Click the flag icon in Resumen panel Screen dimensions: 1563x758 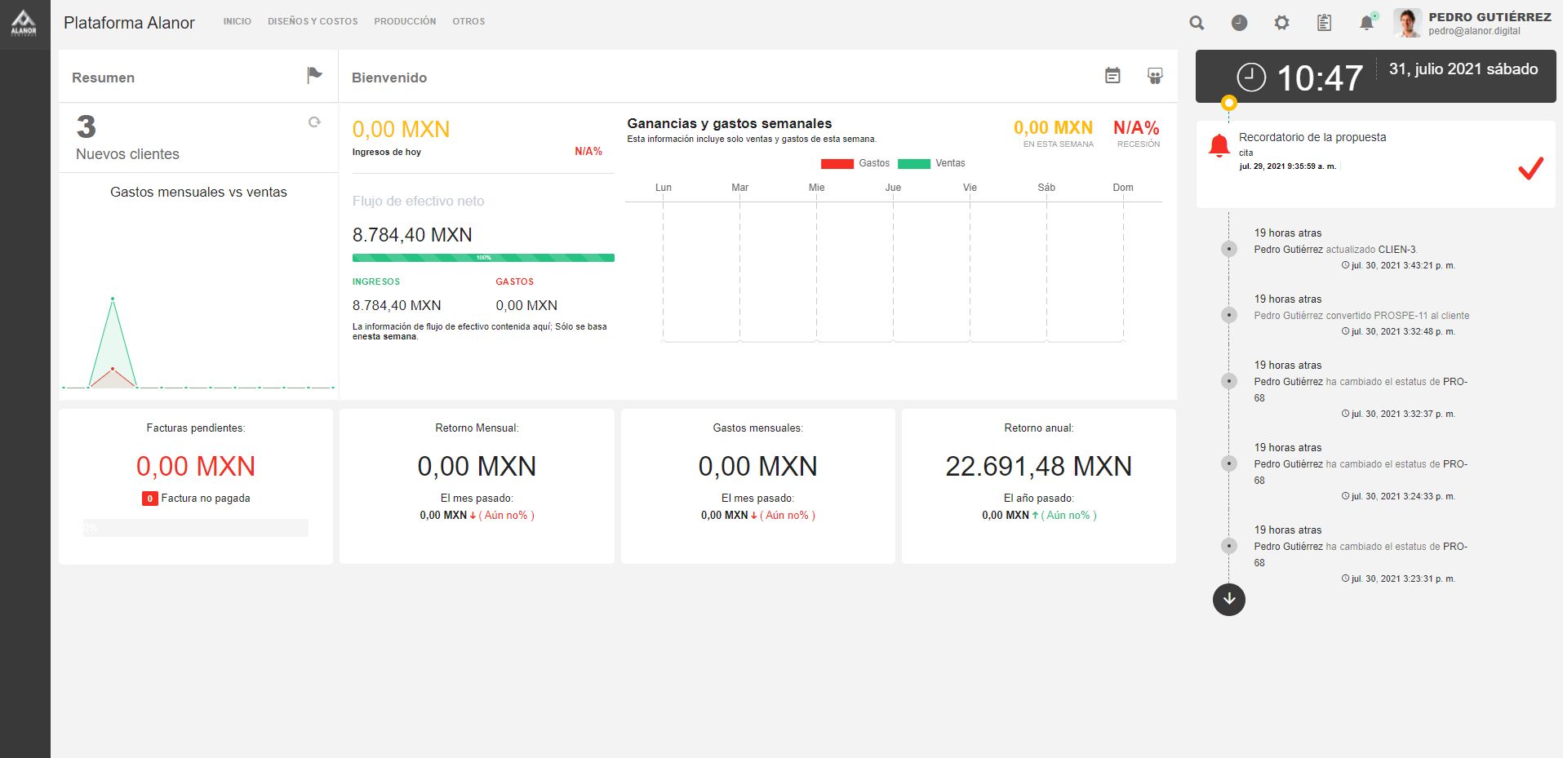coord(314,75)
